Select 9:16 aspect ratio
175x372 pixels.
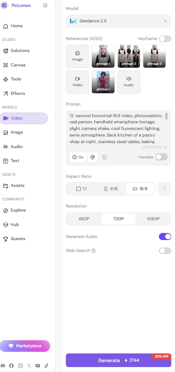point(111,189)
